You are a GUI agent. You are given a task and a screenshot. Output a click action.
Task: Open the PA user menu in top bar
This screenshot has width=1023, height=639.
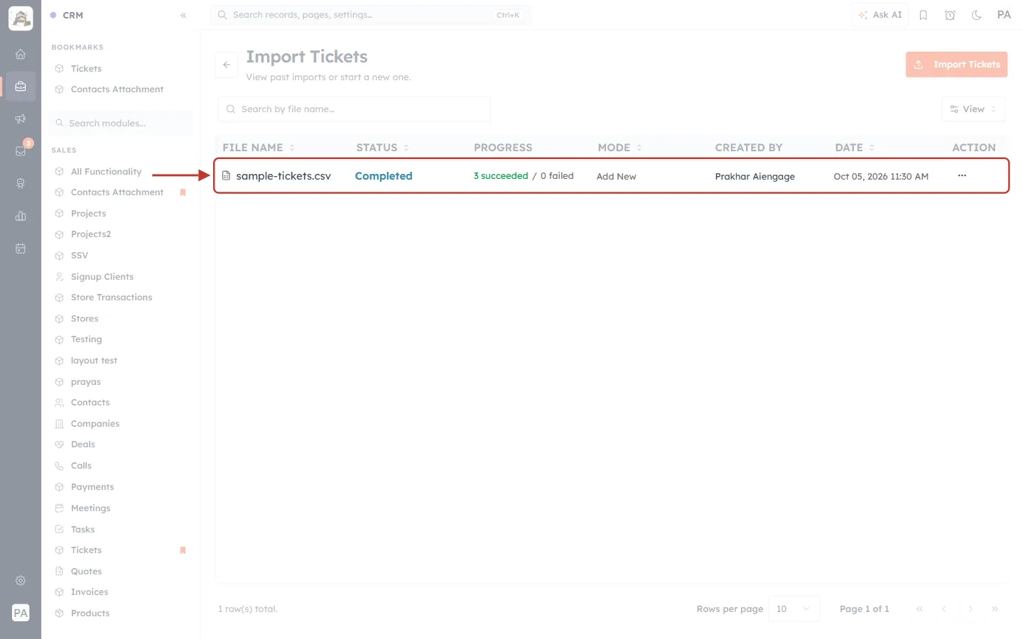click(x=1004, y=15)
